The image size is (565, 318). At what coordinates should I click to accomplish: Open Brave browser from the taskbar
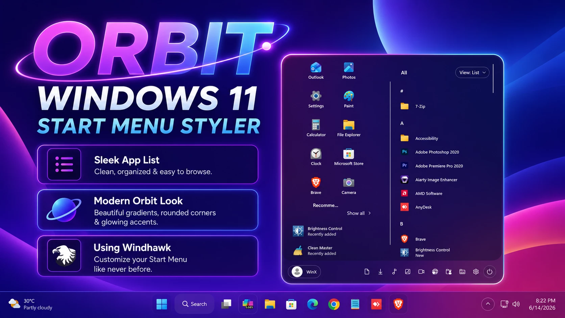(x=398, y=304)
